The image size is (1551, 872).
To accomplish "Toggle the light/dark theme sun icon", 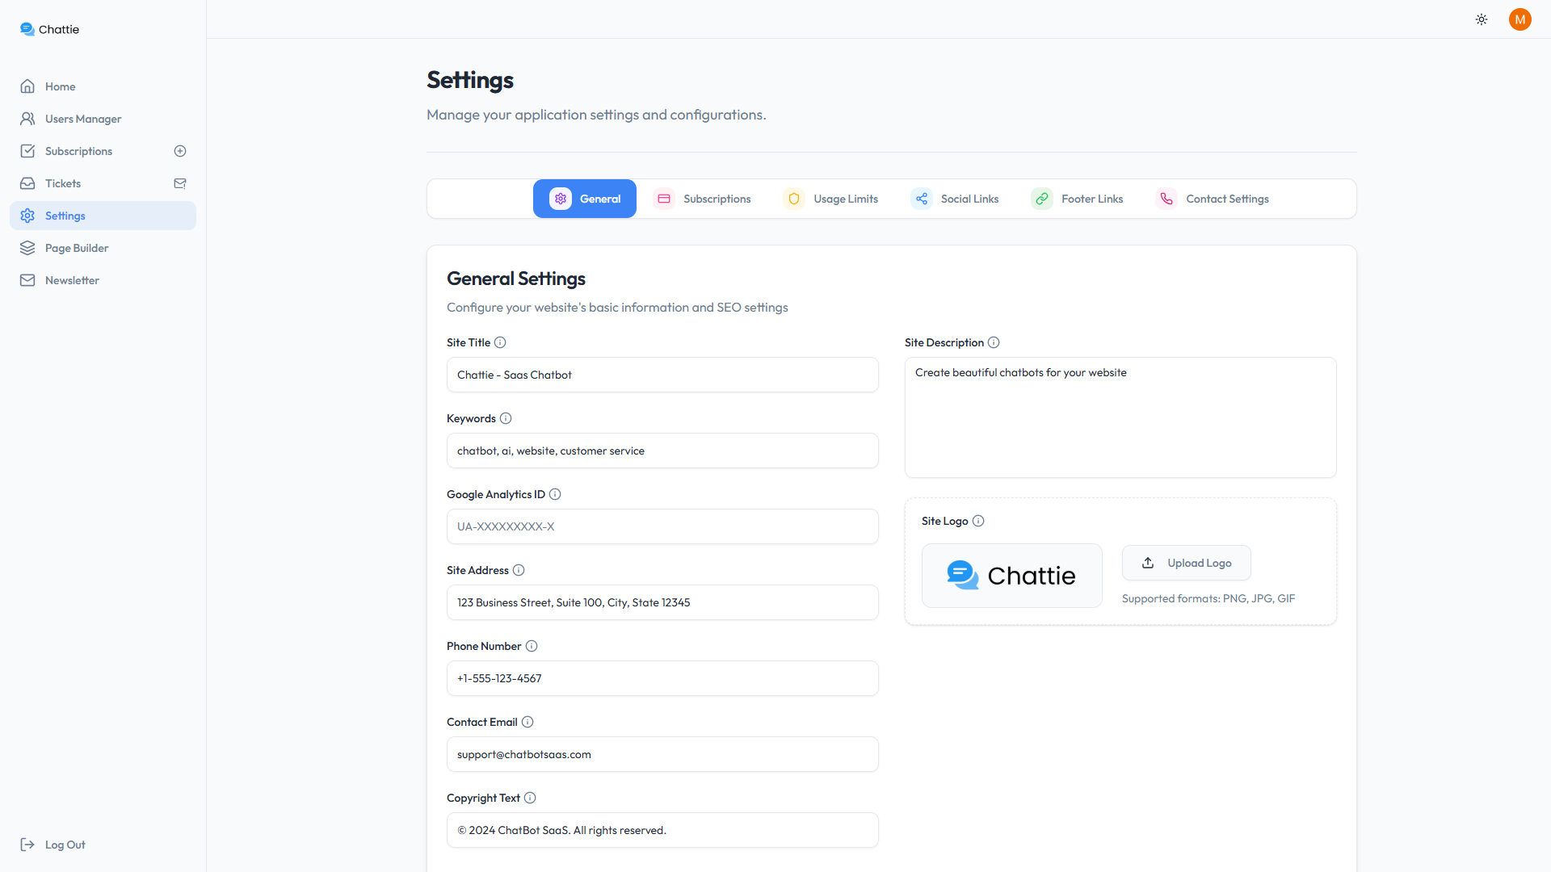I will point(1482,19).
